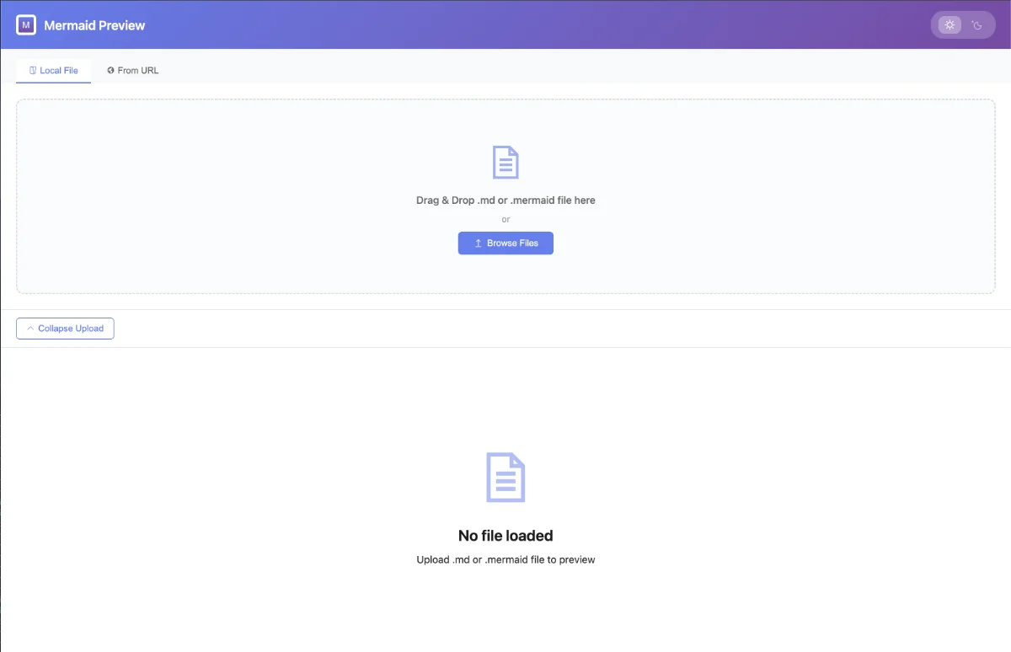Click the chevron-up icon in Collapse Upload
Image resolution: width=1011 pixels, height=652 pixels.
30,329
